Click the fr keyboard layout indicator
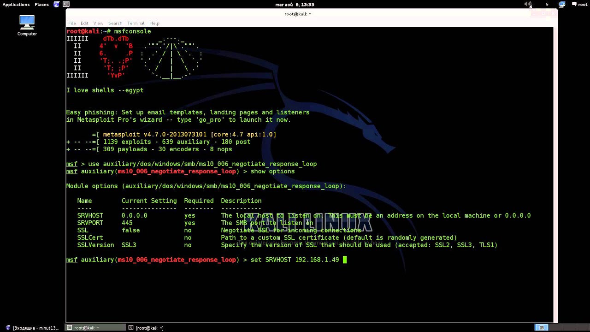This screenshot has height=332, width=590. (x=547, y=5)
